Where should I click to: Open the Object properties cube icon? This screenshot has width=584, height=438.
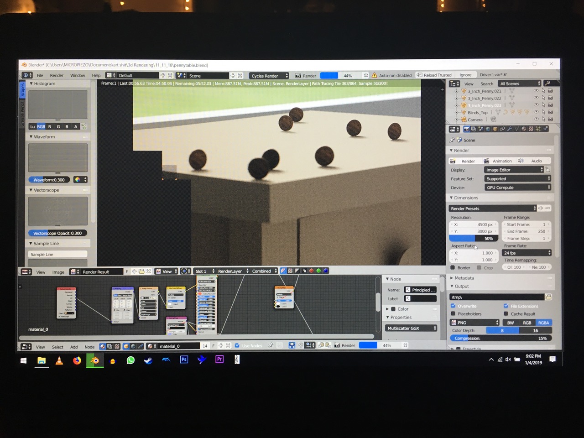pyautogui.click(x=495, y=129)
